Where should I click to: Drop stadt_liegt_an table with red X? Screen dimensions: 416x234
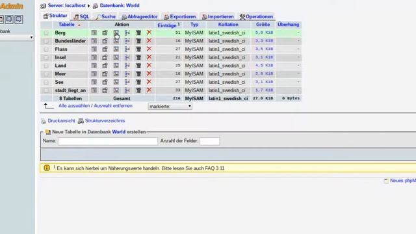pos(149,90)
